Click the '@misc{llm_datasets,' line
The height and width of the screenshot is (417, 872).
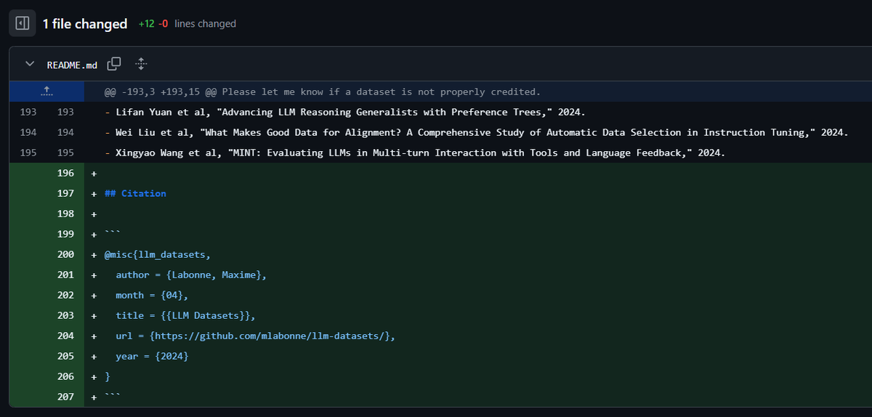pos(158,254)
